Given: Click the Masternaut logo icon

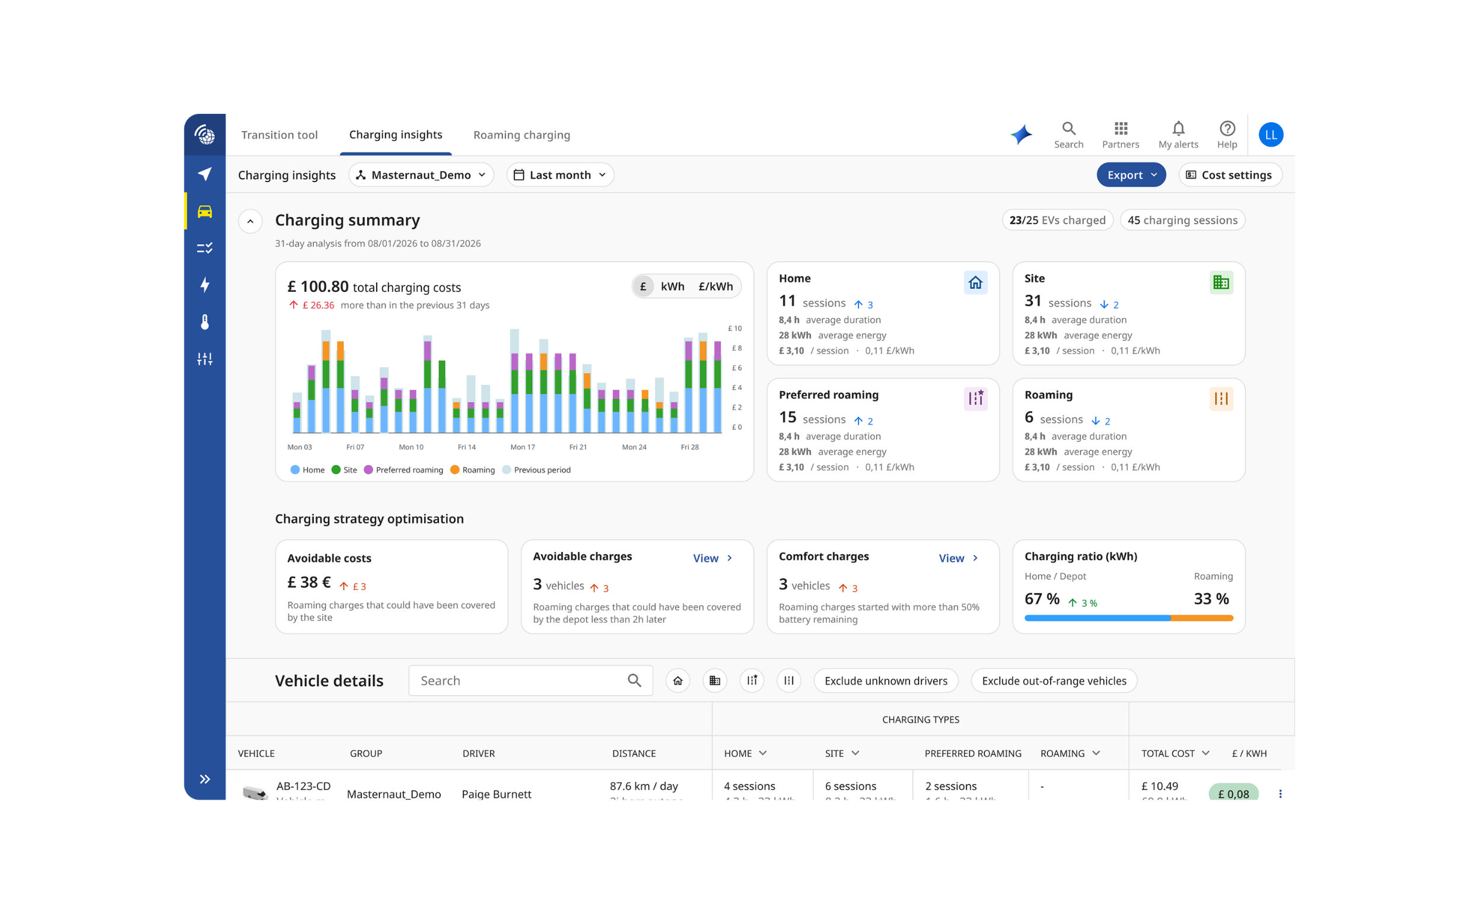Looking at the screenshot, I should (204, 134).
